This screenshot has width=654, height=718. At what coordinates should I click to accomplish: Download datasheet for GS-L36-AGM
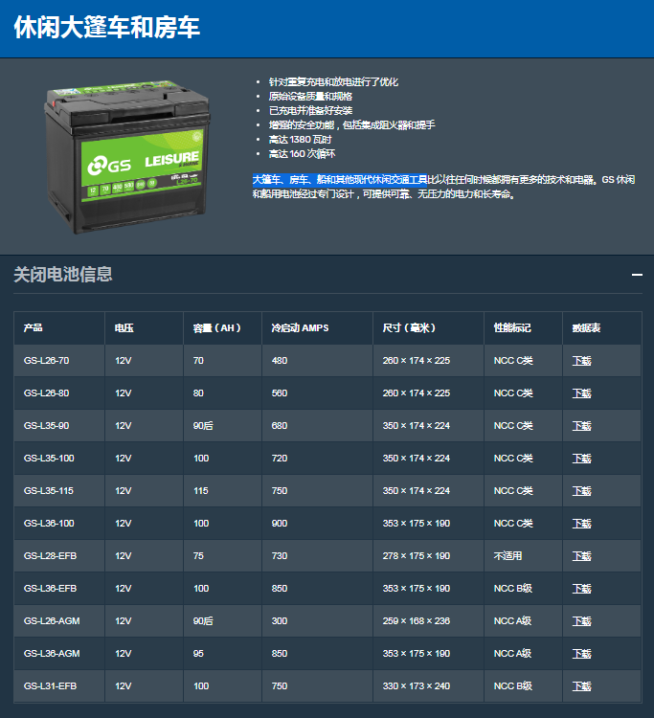(581, 654)
